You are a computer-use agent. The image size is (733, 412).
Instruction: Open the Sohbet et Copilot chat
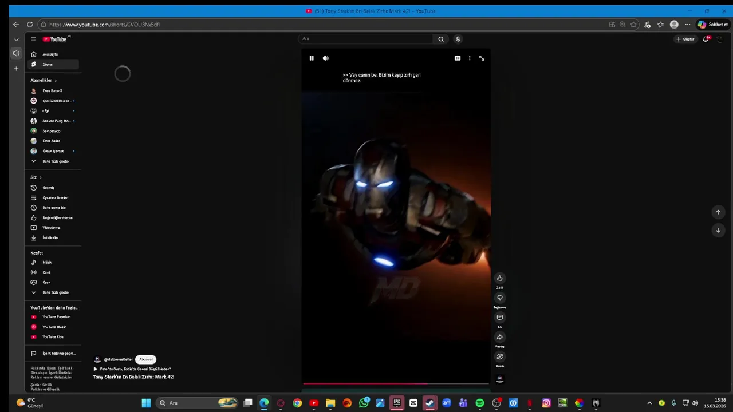coord(713,25)
